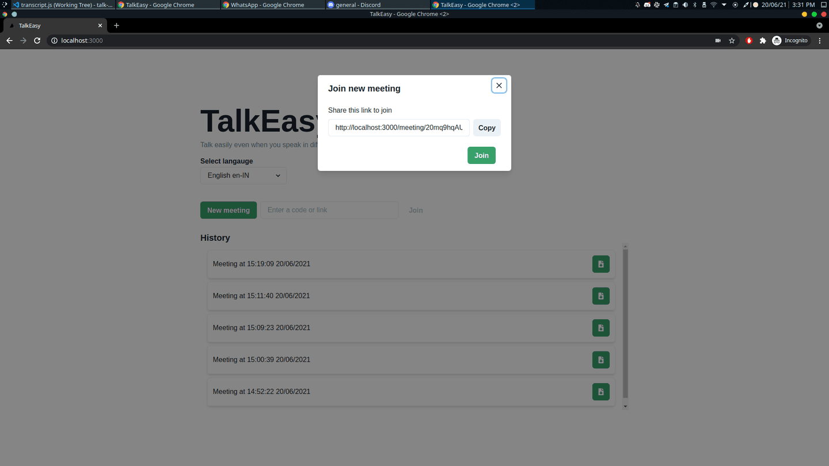Open the language dropdown English en-IN
This screenshot has width=829, height=466.
[244, 175]
